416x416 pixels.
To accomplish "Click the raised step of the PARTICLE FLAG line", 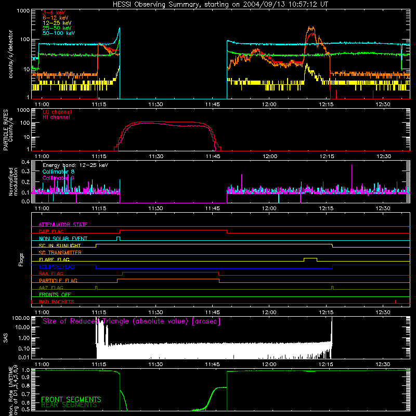I will click(x=168, y=279).
